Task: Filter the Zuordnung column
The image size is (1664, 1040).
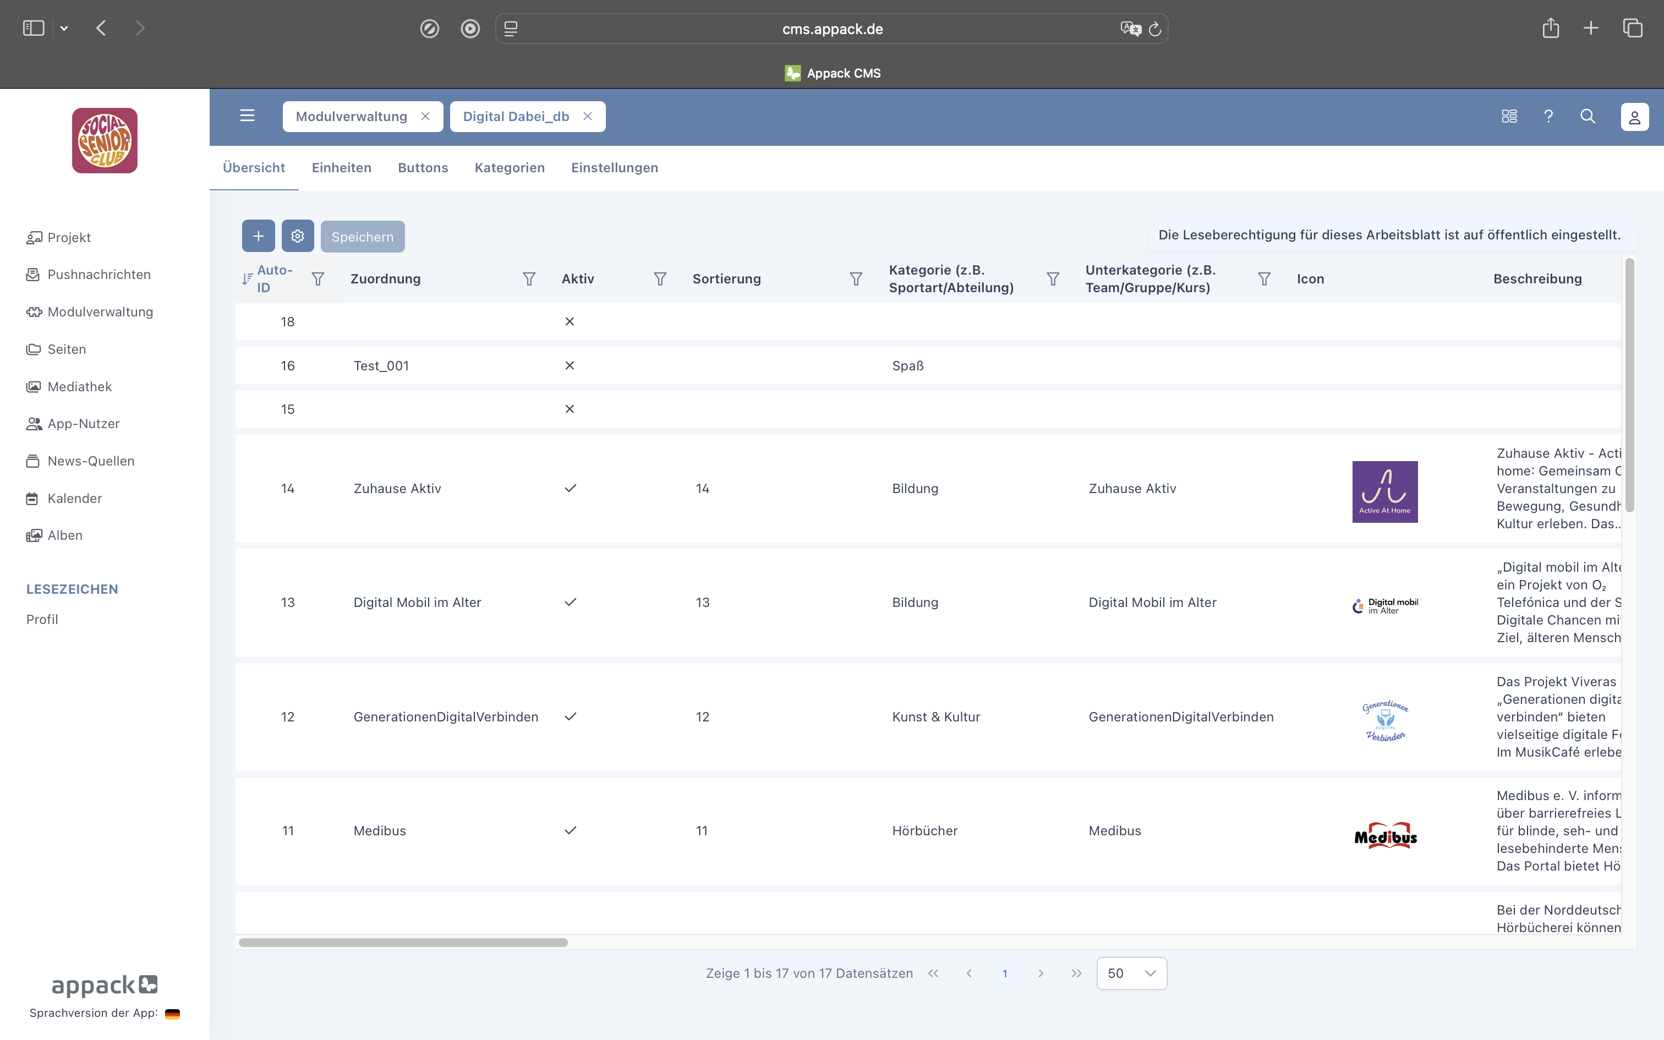Action: point(529,278)
